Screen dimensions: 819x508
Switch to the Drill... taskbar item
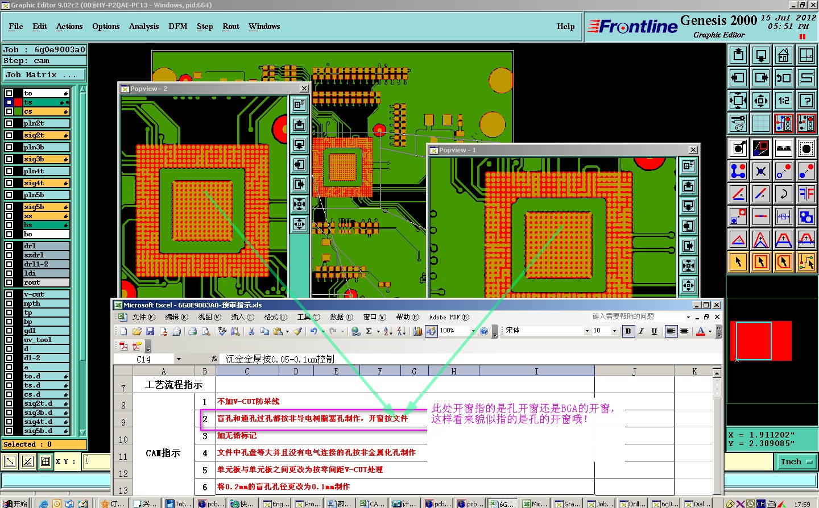tap(633, 503)
